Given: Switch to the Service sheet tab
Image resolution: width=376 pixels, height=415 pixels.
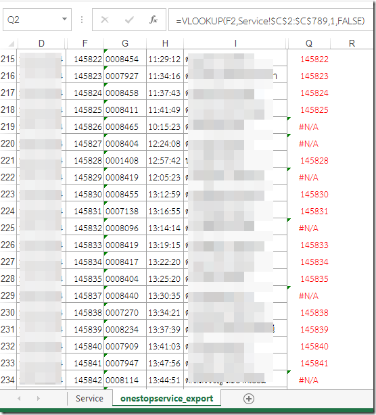Looking at the screenshot, I should pyautogui.click(x=89, y=399).
